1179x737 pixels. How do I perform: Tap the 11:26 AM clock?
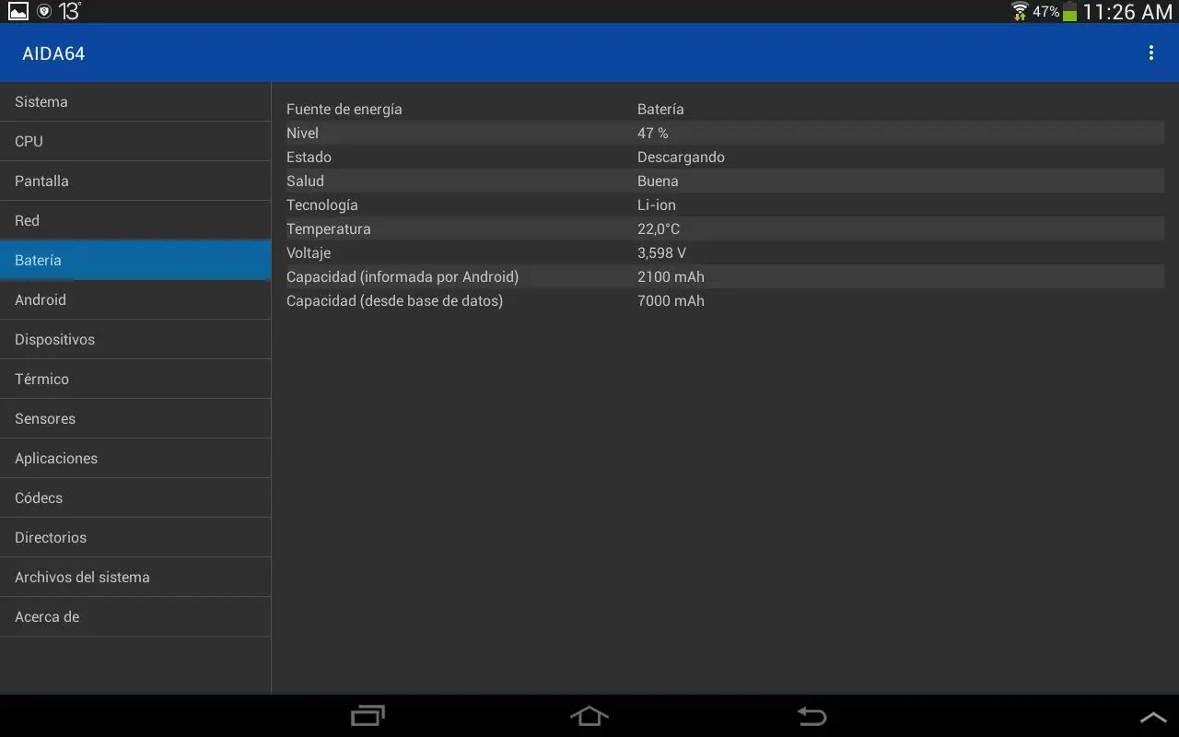coord(1127,12)
